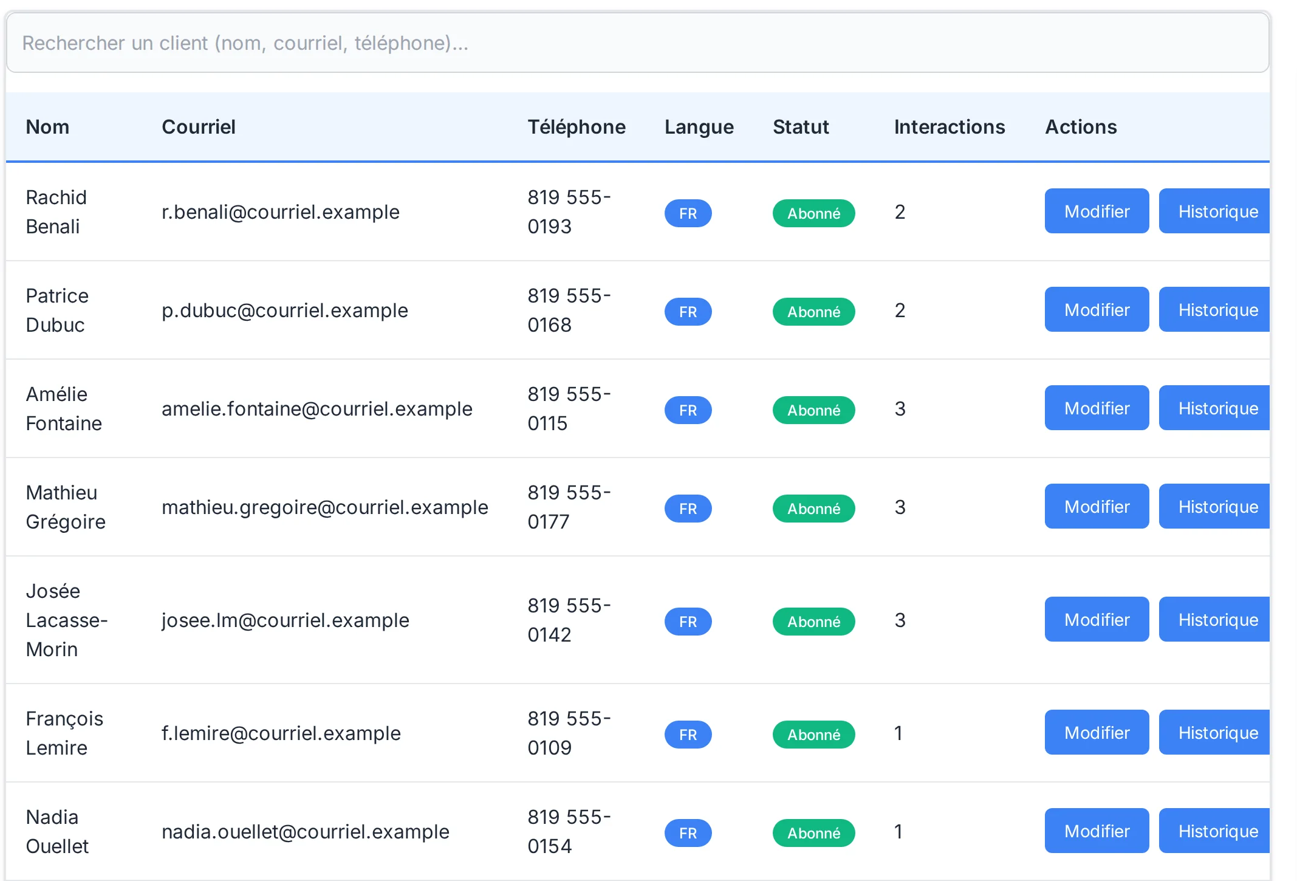Click the Statut column header

pos(801,127)
